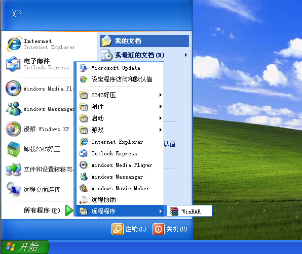Click the 游戏 folder icon
Viewport: 302px width, 254px height.
[84, 130]
